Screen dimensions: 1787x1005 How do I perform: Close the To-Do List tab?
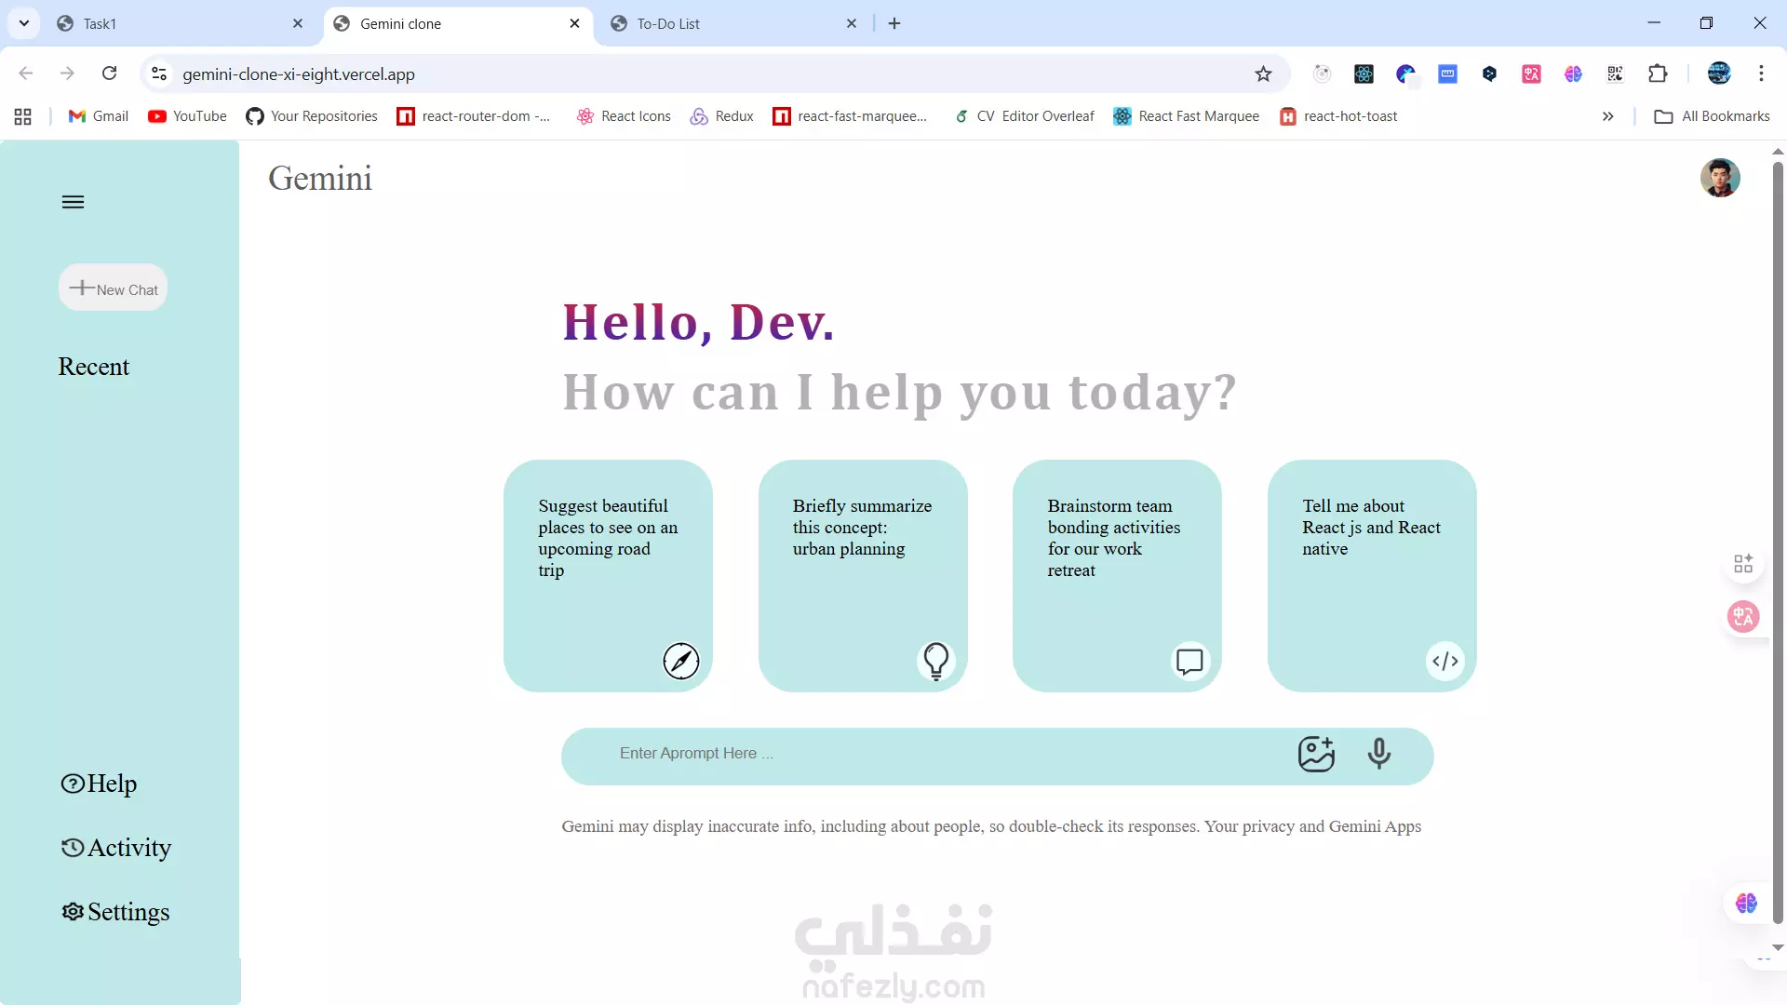[852, 23]
